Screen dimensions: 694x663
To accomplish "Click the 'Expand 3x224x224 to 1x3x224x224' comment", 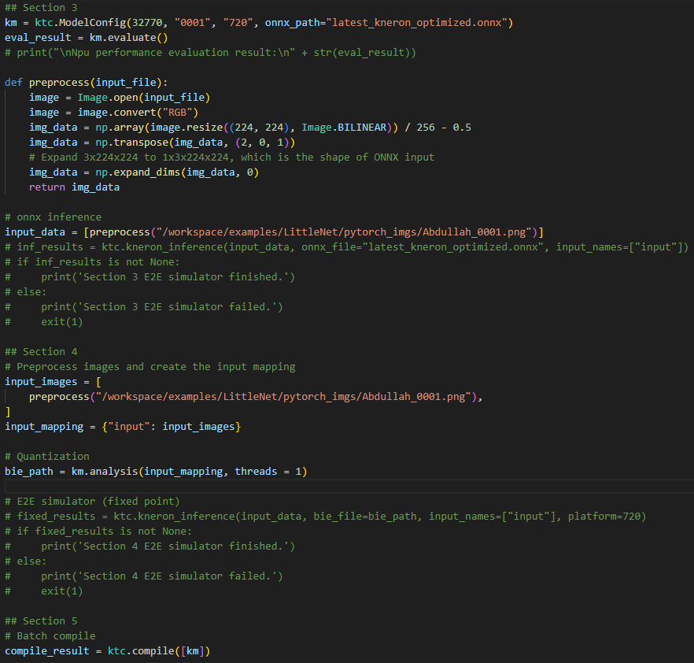I will point(231,157).
